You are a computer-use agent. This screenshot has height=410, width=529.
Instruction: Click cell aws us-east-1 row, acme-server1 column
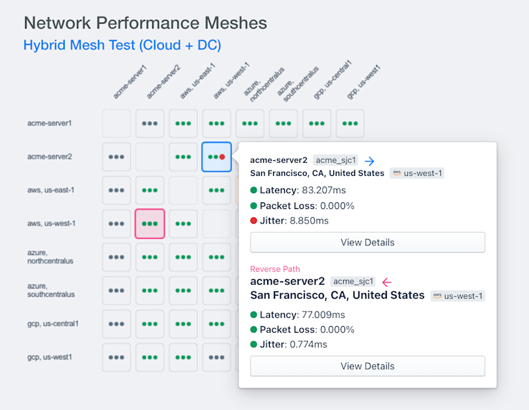[116, 190]
